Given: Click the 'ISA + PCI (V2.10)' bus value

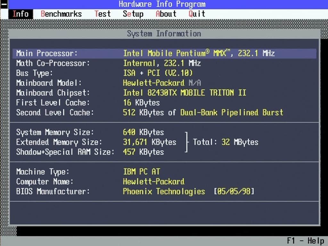Looking at the screenshot, I should [x=158, y=73].
